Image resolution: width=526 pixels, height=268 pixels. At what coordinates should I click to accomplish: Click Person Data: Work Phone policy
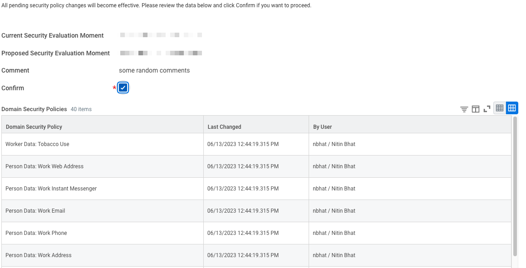[x=36, y=233]
